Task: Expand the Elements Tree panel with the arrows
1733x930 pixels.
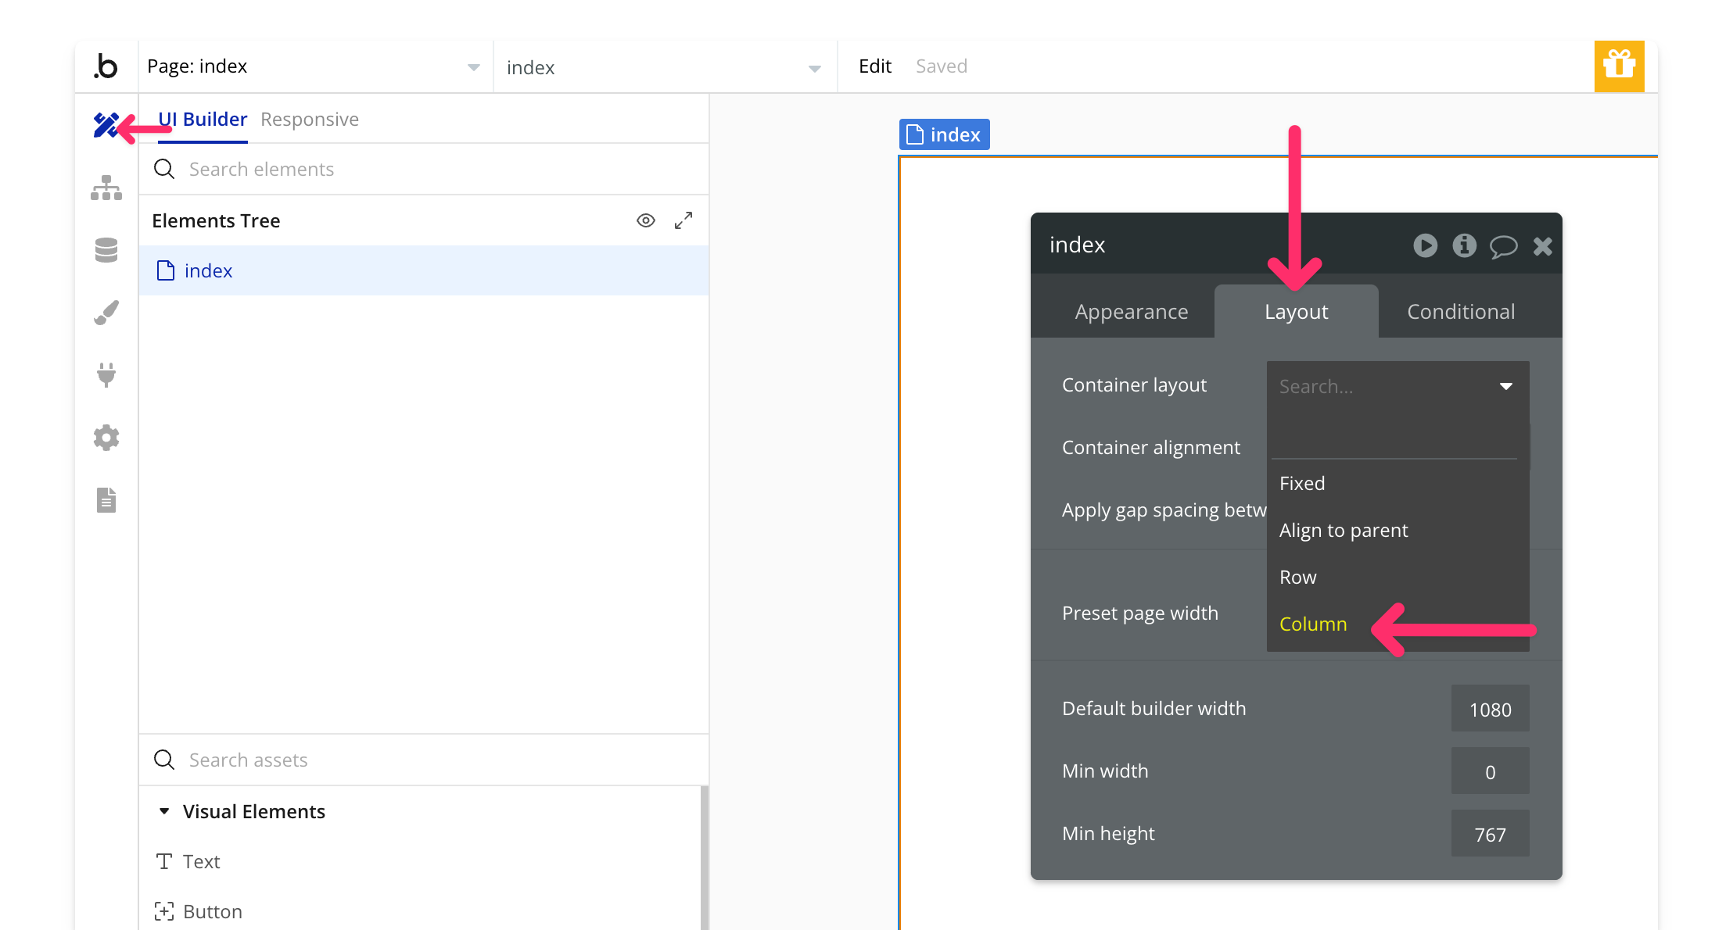Action: 684,220
